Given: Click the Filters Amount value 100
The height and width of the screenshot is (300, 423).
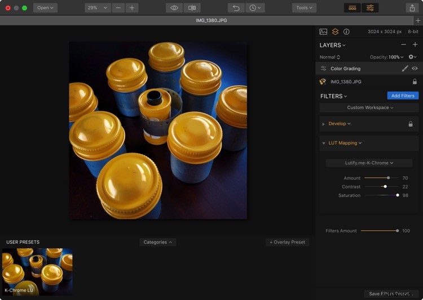Looking at the screenshot, I should (406, 231).
